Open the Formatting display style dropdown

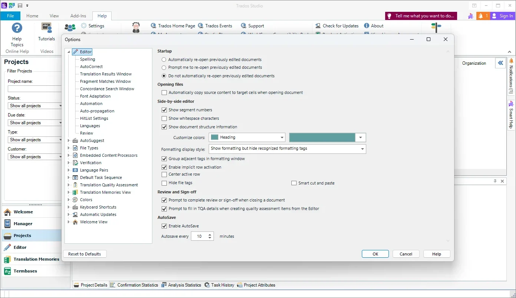pos(287,149)
